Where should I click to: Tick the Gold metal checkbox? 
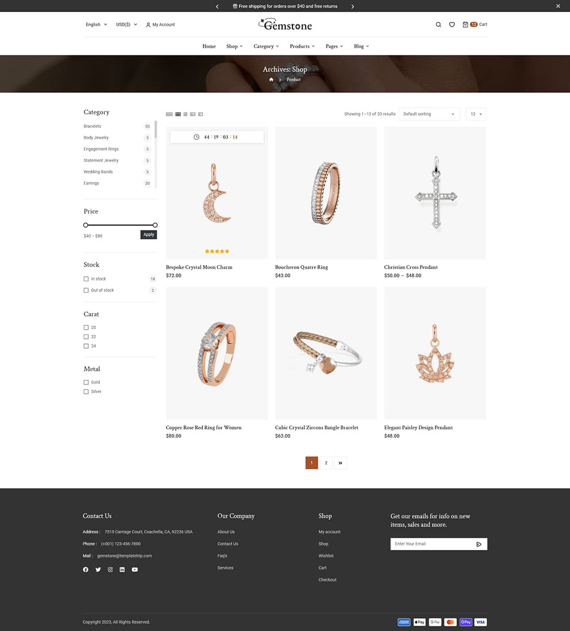click(86, 382)
